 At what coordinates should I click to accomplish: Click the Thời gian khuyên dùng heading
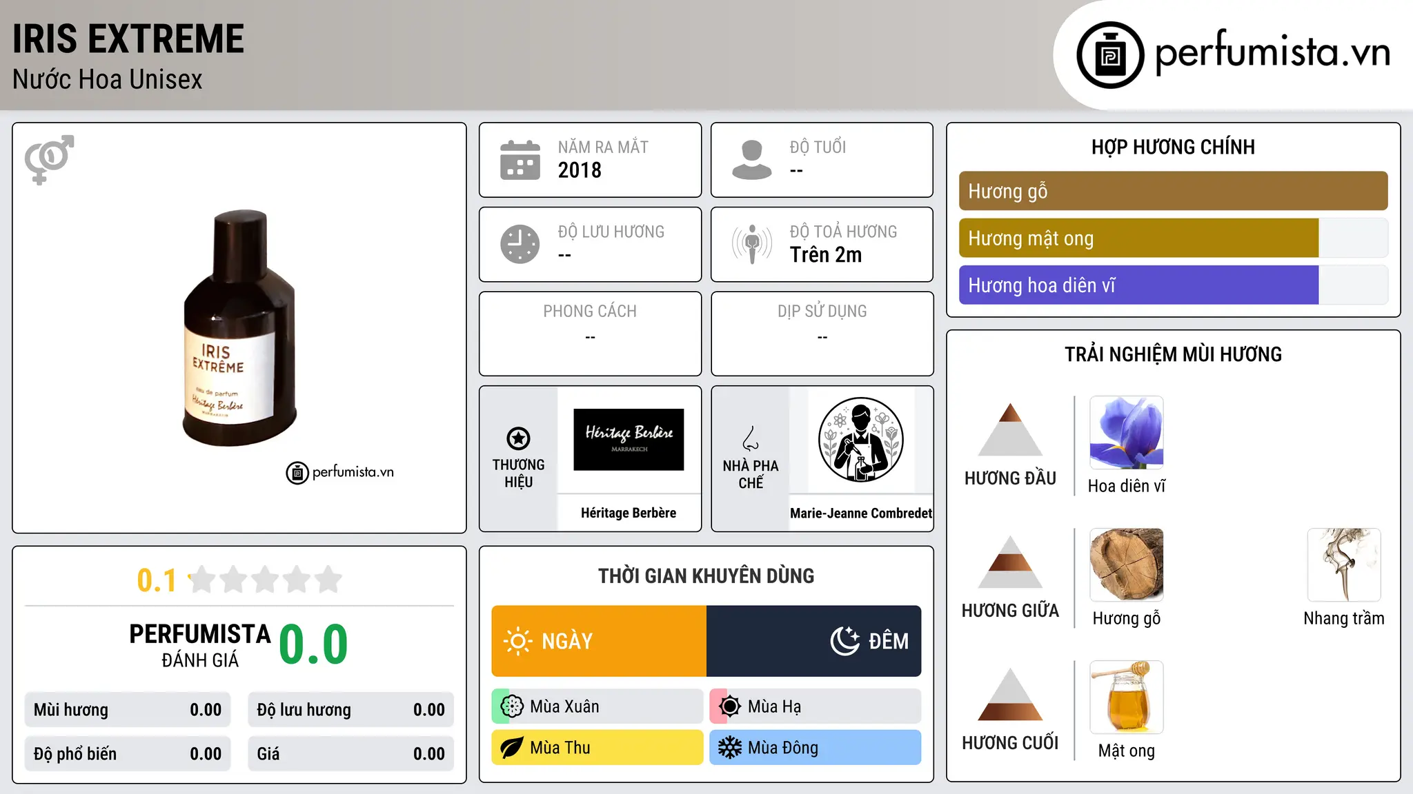point(706,576)
